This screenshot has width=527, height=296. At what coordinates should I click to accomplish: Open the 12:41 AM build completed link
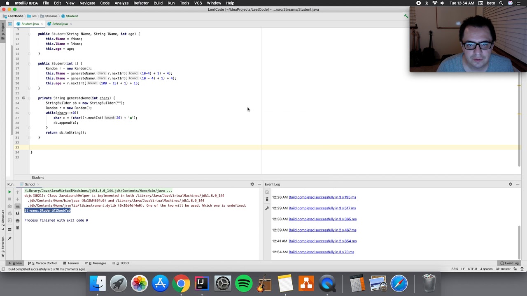coord(323,241)
